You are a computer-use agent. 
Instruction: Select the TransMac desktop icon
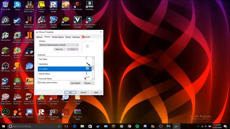click(x=89, y=6)
